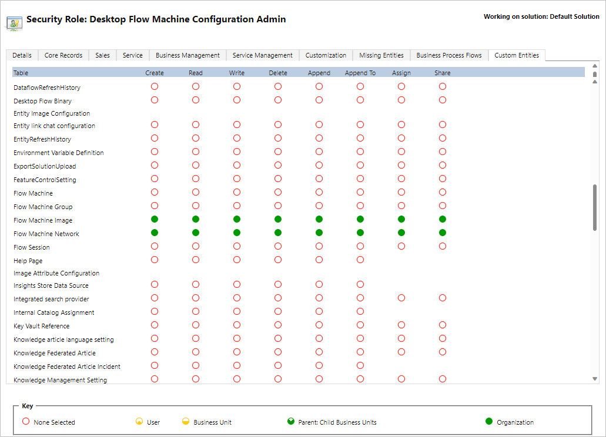Viewport: 606px width, 437px height.
Task: Enable Read access on Desktop Flow Binary
Action: pyautogui.click(x=195, y=99)
